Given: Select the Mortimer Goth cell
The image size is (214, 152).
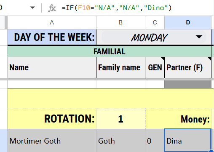Looking at the screenshot, I should [52, 141].
